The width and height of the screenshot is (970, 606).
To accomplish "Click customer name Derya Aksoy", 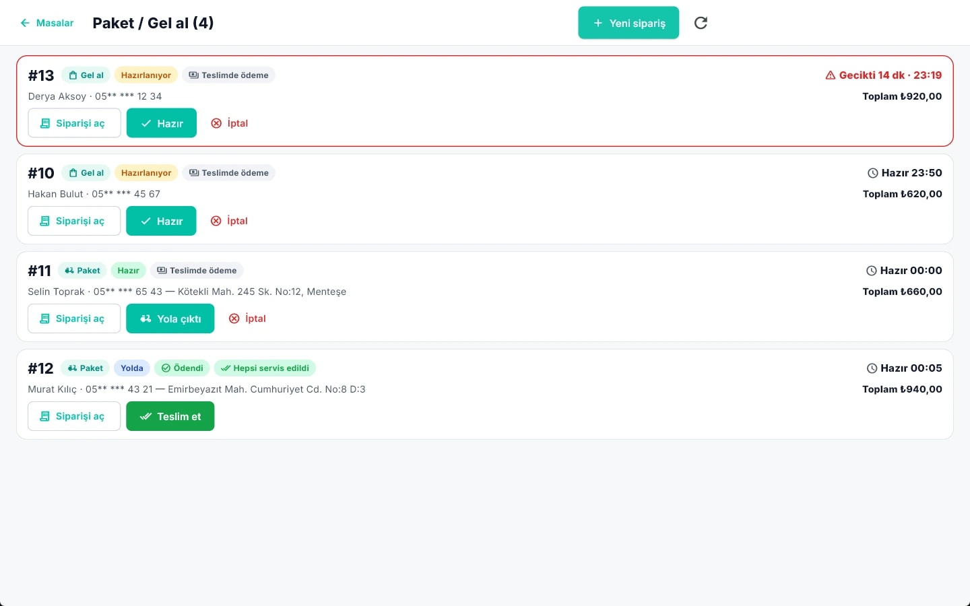I will [x=57, y=96].
